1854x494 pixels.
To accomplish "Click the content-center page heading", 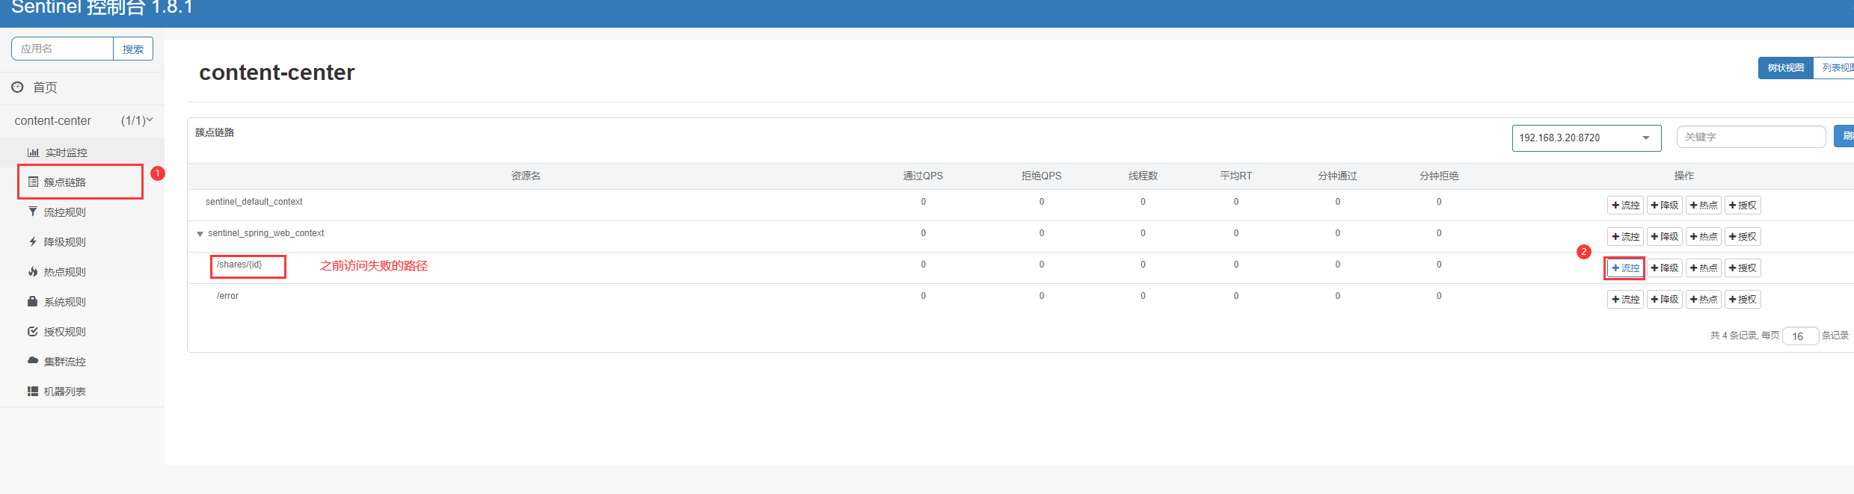I will pos(277,72).
